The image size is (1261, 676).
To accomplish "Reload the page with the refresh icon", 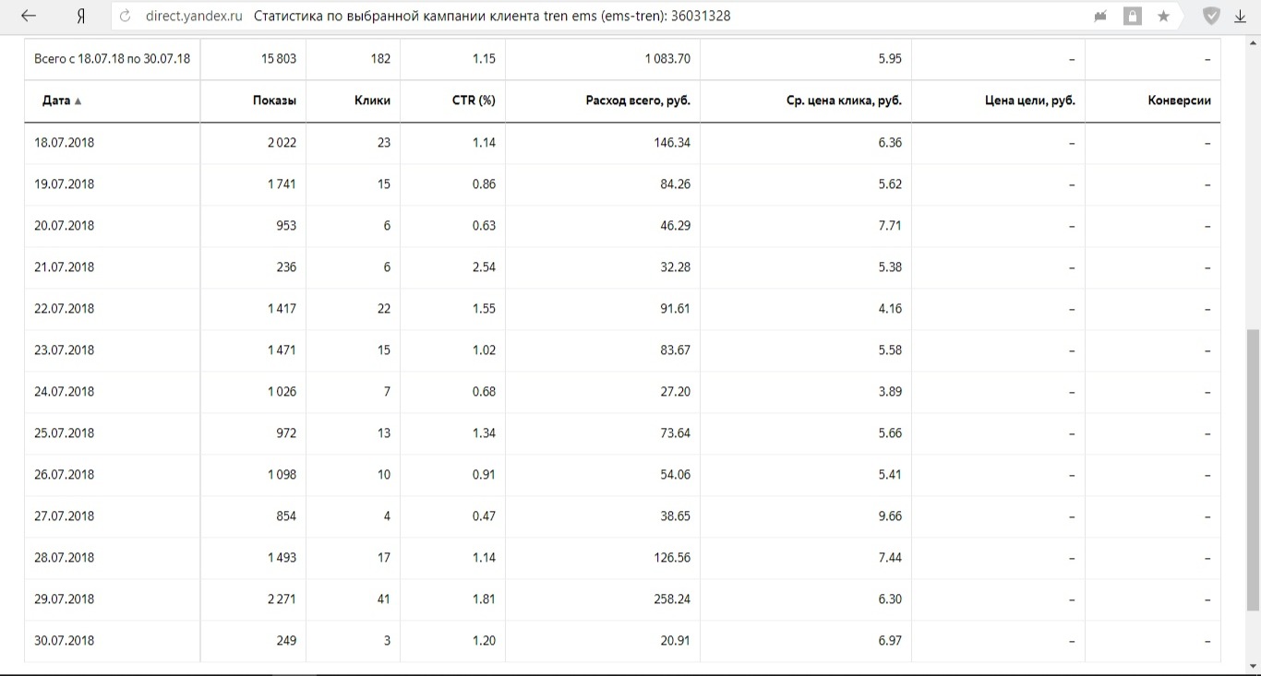I will point(126,16).
